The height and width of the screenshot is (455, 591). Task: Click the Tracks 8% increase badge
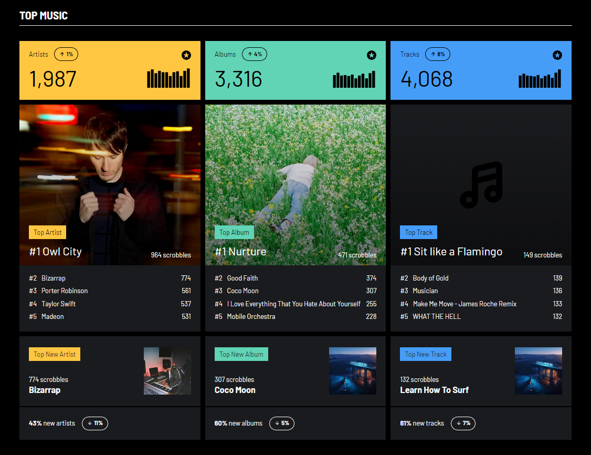(438, 54)
